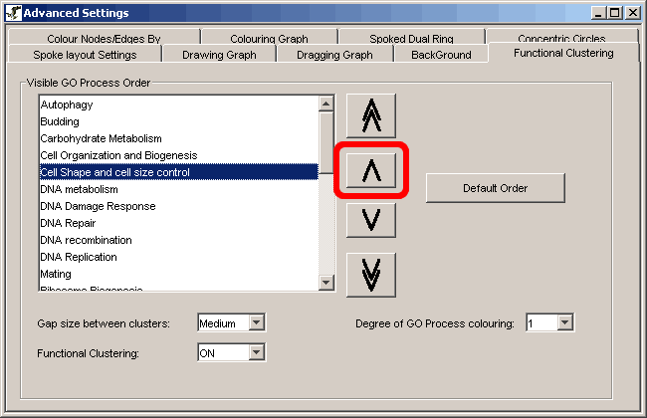Click the move-to-bottom double down arrow button
This screenshot has height=418, width=647.
point(371,274)
